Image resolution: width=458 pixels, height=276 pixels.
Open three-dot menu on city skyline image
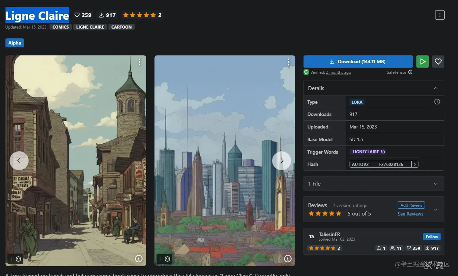289,62
